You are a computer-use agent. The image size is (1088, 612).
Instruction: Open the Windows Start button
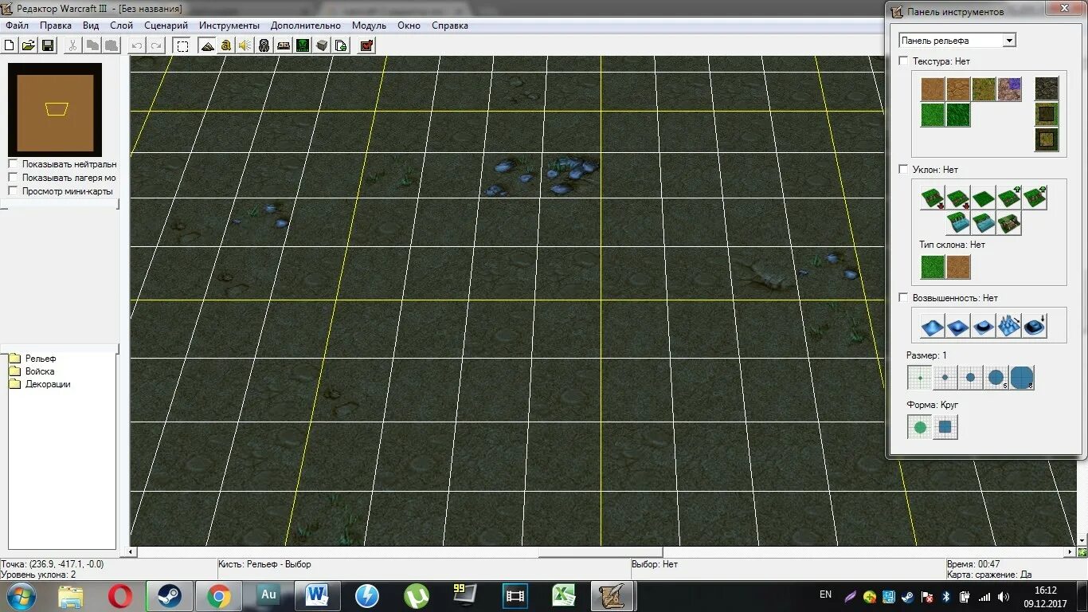(20, 596)
